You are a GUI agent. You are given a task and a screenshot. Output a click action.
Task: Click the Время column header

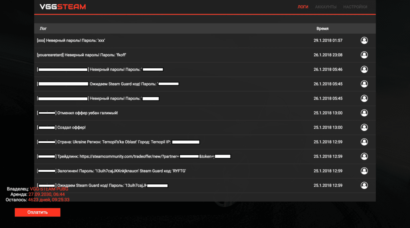pyautogui.click(x=322, y=29)
